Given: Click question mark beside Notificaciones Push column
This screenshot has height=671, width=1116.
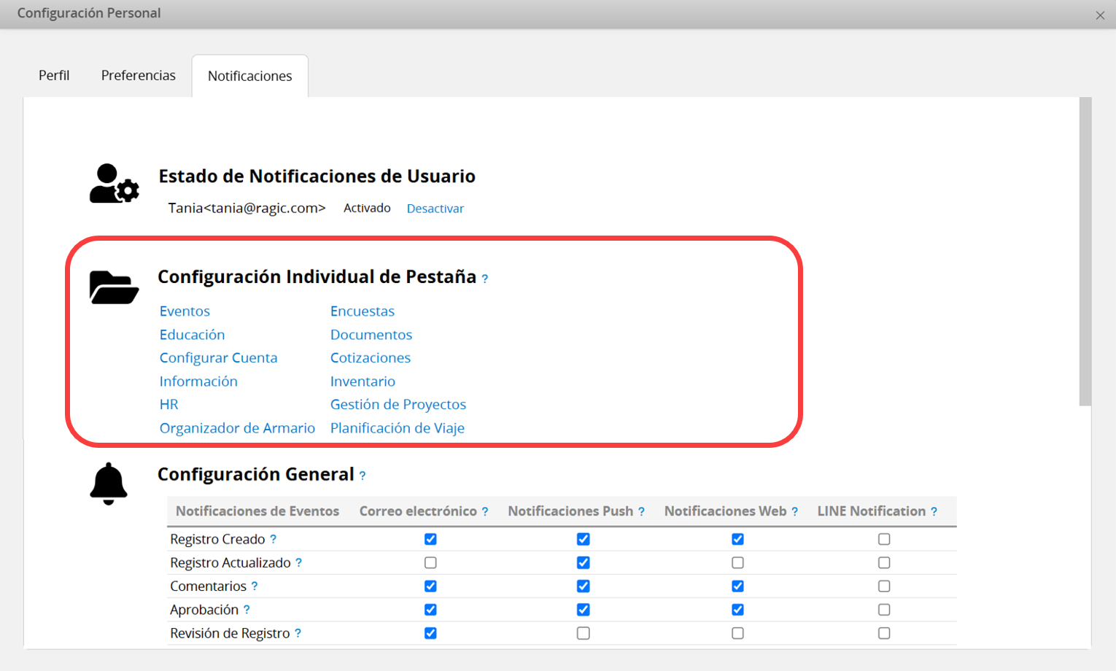Looking at the screenshot, I should point(642,512).
